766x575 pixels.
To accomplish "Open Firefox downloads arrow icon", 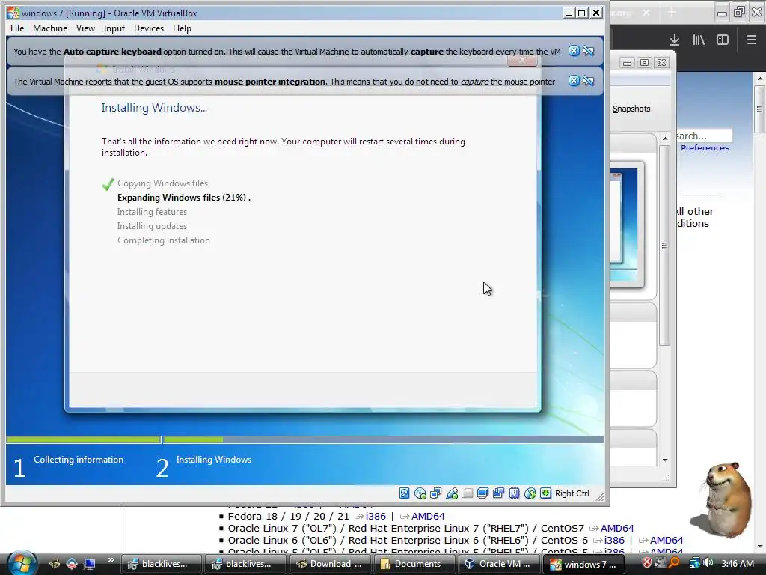I will [x=675, y=40].
